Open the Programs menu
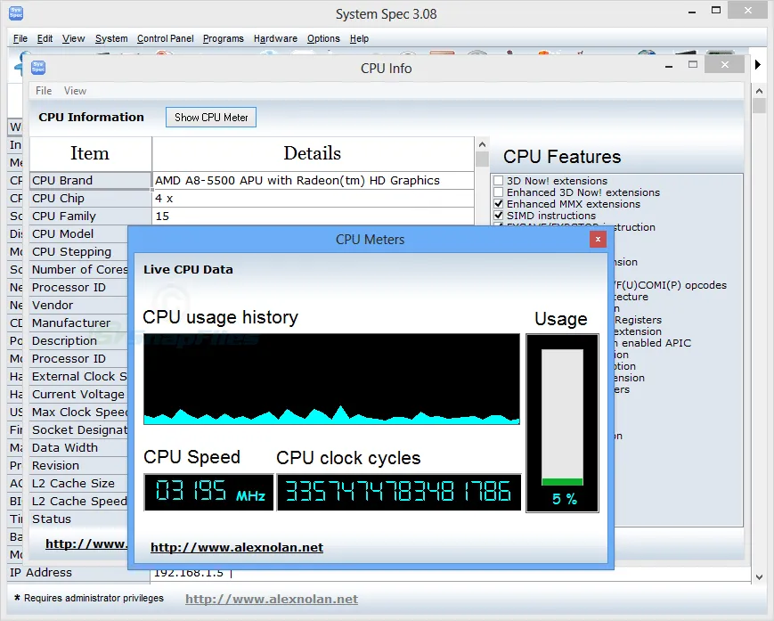The height and width of the screenshot is (621, 774). coord(224,38)
